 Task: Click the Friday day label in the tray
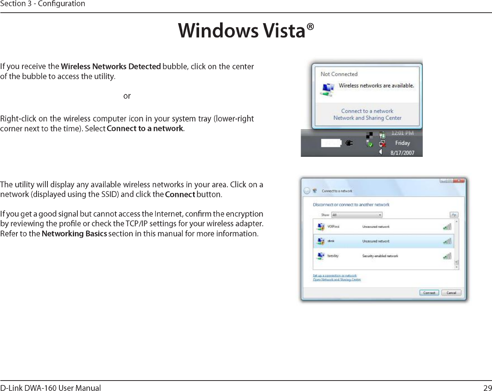[402, 143]
